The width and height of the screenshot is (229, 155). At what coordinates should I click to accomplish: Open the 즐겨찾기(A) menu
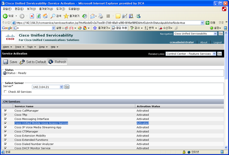coord(46,9)
